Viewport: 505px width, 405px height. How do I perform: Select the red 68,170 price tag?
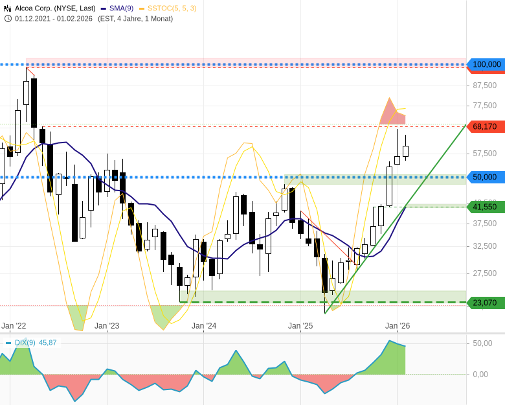tap(486, 126)
